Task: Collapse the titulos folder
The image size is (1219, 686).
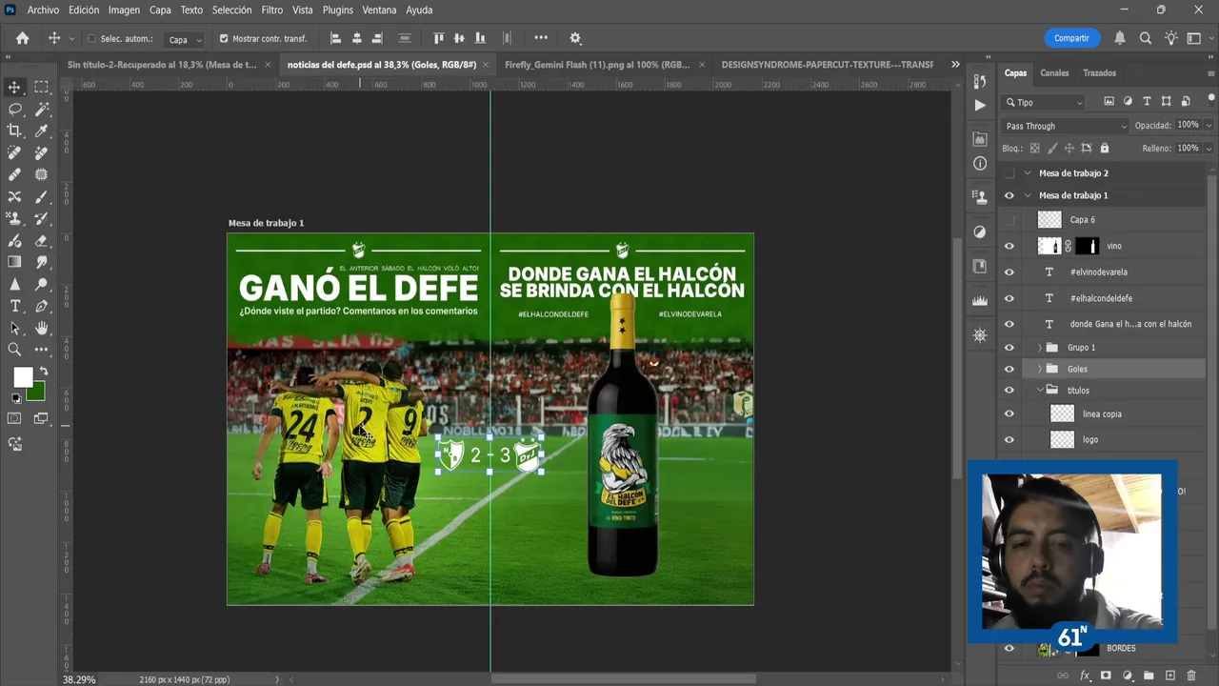Action: pos(1039,390)
